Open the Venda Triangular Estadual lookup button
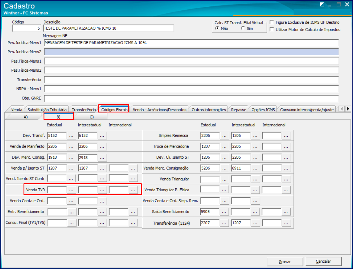 (x=224, y=179)
